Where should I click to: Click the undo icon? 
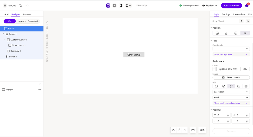173,130
